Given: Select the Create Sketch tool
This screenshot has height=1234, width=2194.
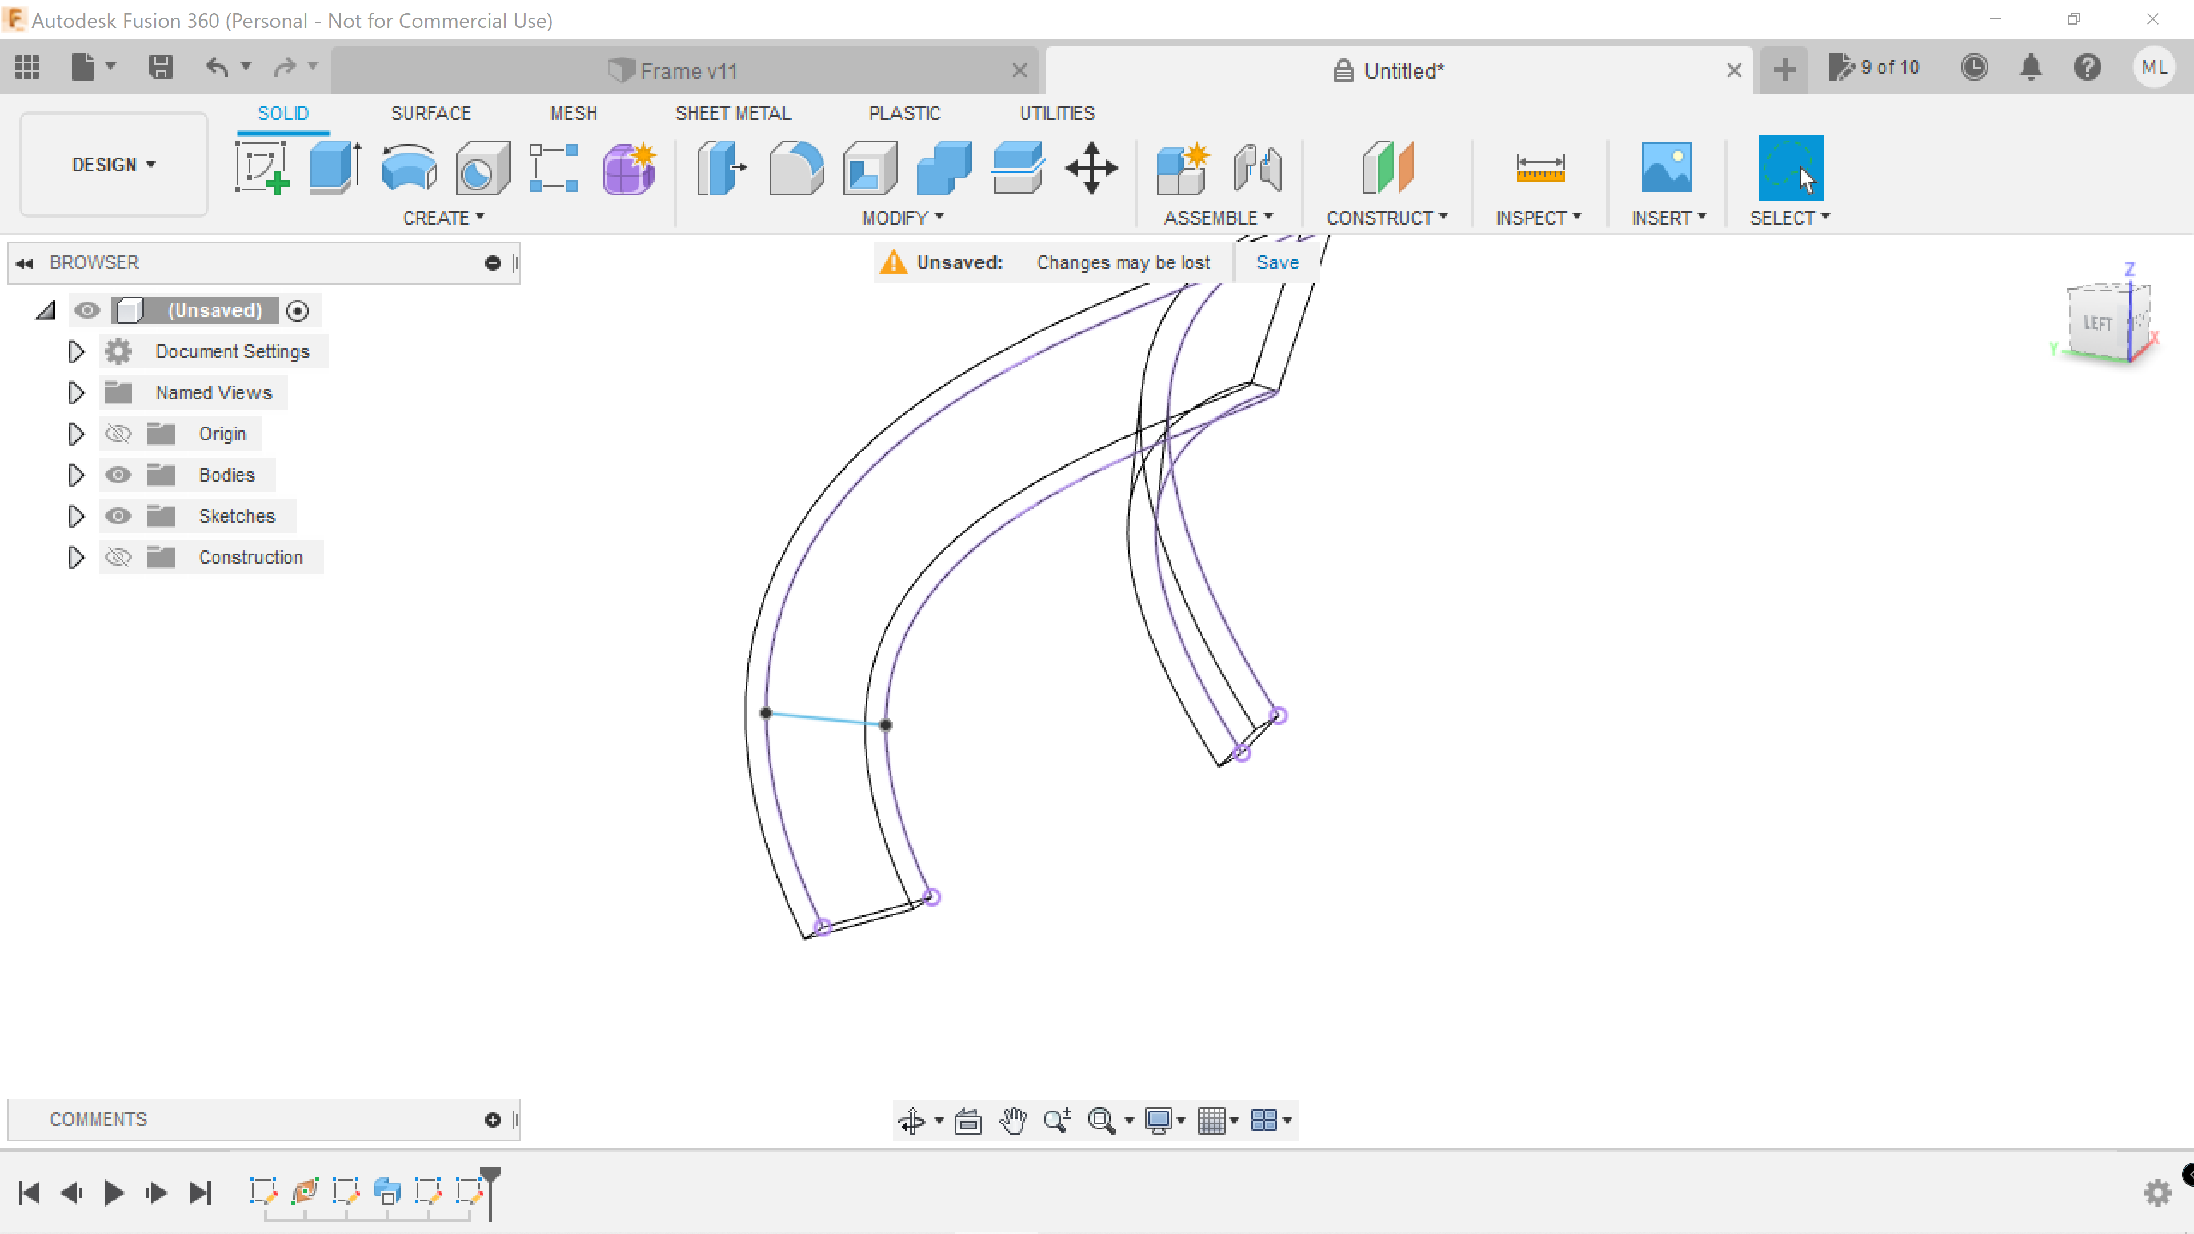Looking at the screenshot, I should 262,168.
